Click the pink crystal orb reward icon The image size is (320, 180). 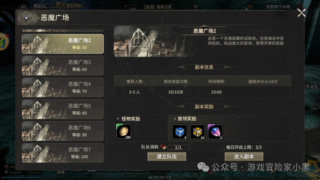(215, 132)
